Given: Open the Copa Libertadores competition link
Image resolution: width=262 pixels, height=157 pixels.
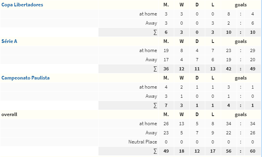Looking at the screenshot, I should pos(22,5).
